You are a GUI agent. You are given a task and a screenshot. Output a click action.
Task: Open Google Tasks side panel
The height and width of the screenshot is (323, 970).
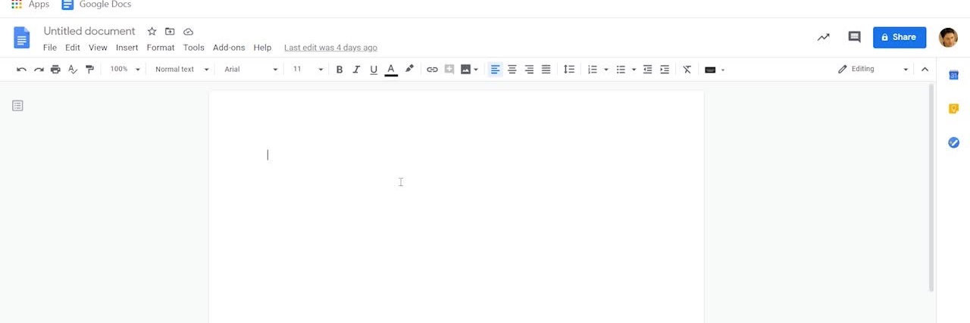pos(954,142)
